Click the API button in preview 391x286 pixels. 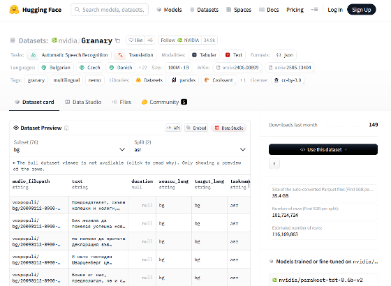(x=173, y=128)
